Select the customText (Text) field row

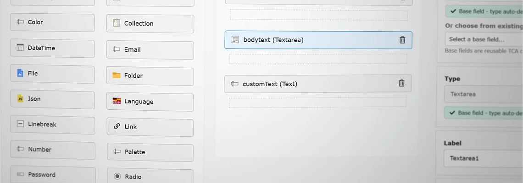[x=318, y=84]
